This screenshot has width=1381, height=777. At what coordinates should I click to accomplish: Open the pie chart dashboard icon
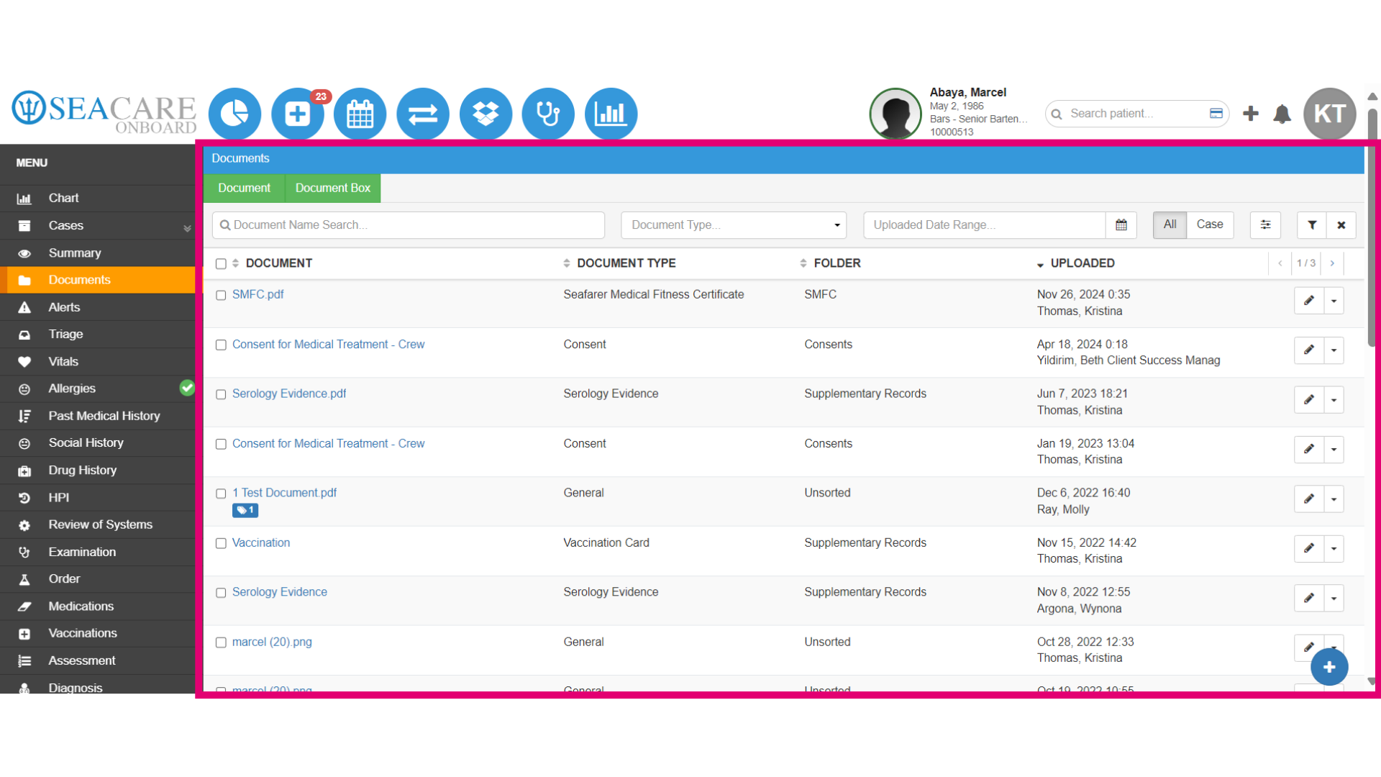234,114
